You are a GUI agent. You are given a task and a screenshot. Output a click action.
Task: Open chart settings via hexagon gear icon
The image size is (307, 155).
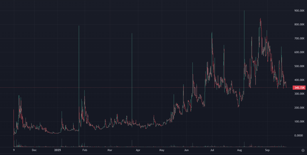303,151
